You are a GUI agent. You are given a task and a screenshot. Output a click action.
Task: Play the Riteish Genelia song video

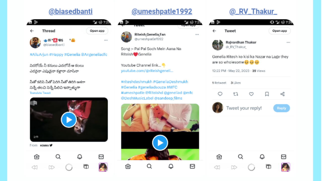coord(160,143)
